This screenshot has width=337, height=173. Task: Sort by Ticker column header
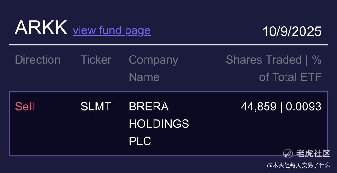[96, 60]
